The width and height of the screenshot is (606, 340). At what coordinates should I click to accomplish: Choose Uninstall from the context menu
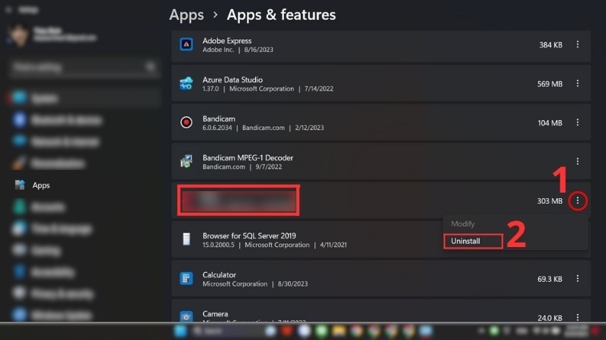tap(472, 241)
